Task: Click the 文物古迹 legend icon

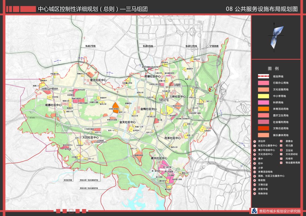Action: 255,185
